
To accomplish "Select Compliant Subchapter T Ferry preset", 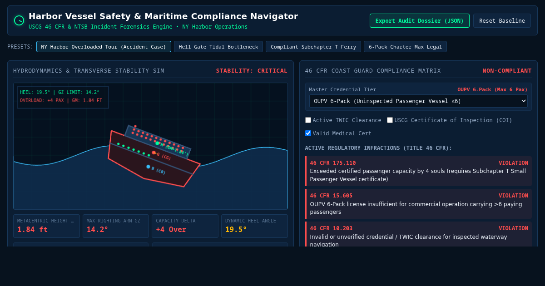I will click(313, 47).
